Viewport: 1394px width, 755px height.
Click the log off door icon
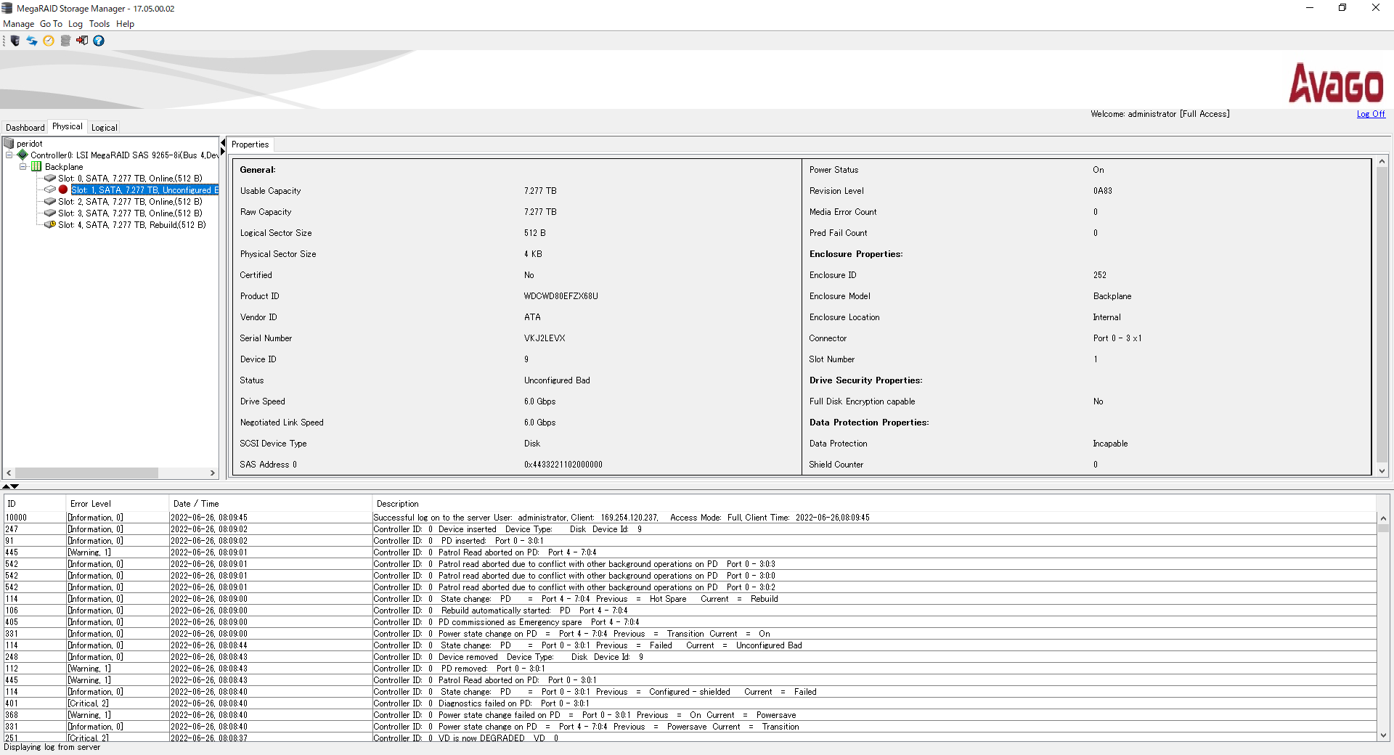[x=82, y=41]
